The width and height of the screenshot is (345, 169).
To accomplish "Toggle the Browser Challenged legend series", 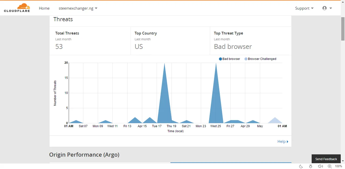I will [260, 59].
